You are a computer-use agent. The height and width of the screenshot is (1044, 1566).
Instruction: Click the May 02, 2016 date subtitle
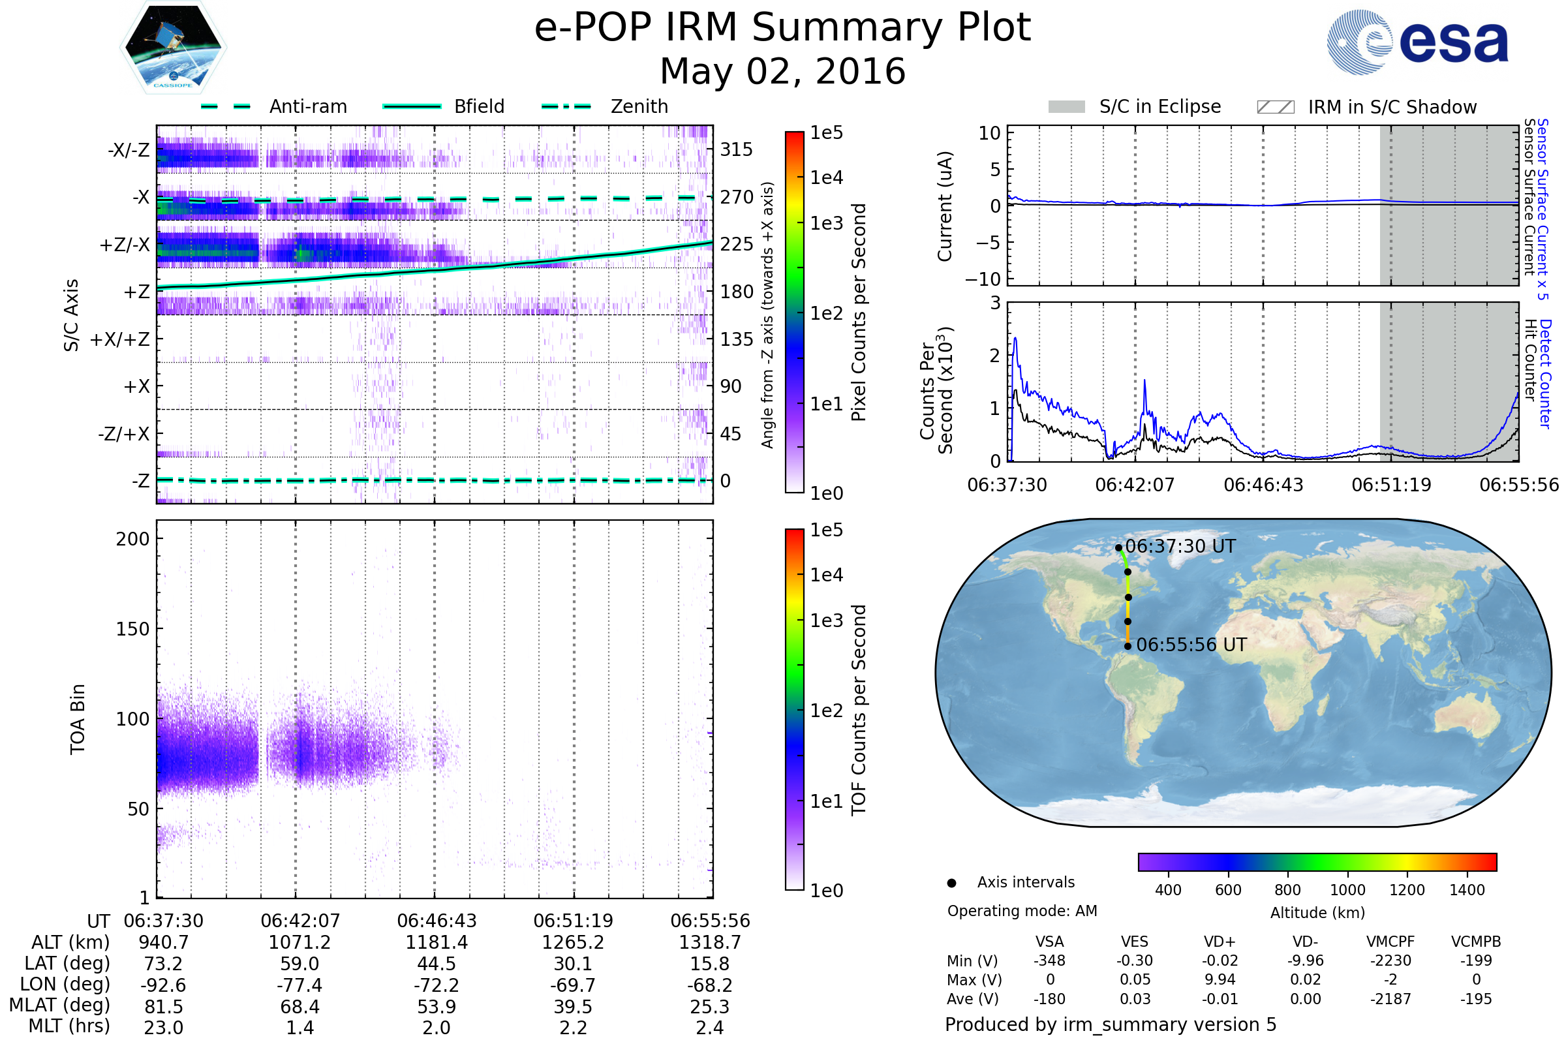click(x=782, y=71)
